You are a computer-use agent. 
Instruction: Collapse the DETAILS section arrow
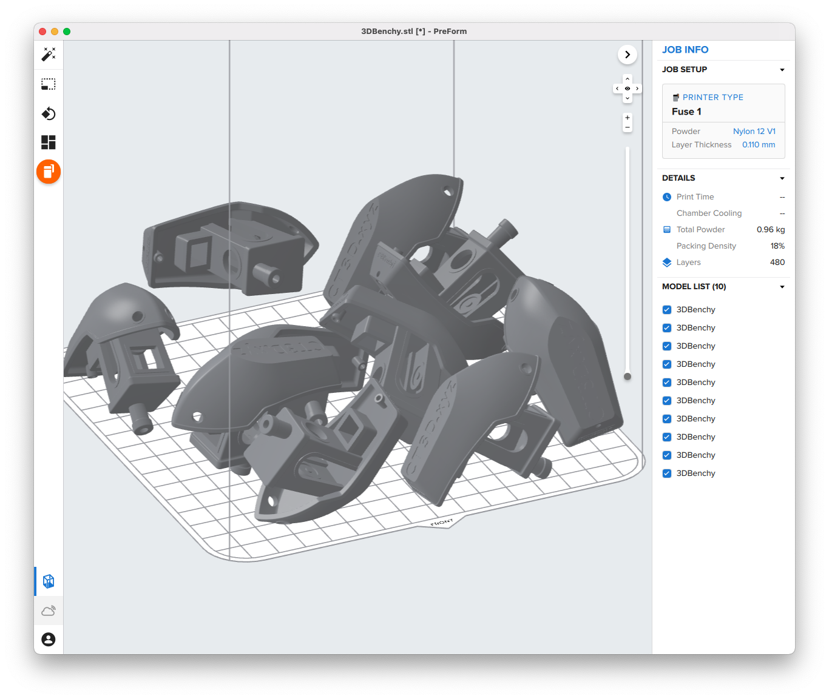coord(782,178)
